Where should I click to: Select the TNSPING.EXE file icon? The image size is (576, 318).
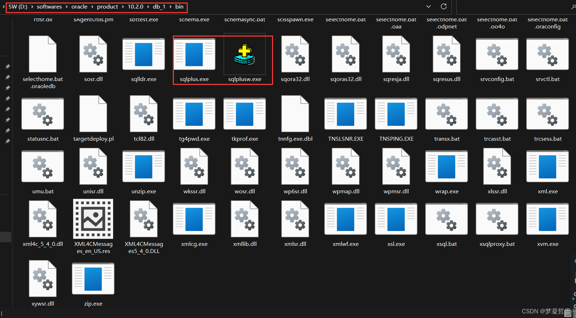tap(396, 114)
